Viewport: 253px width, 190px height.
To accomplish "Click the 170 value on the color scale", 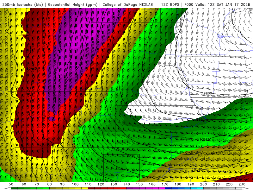I will tap(165, 184).
